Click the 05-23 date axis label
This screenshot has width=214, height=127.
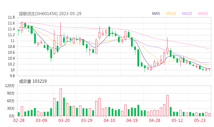[200, 120]
